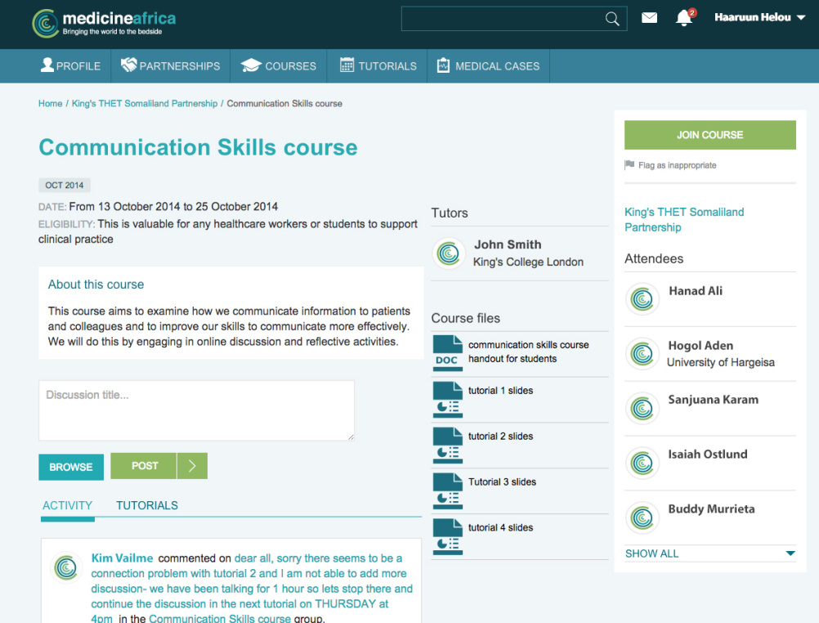Open King's THET Somaliland Partnership breadcrumb

pos(145,104)
